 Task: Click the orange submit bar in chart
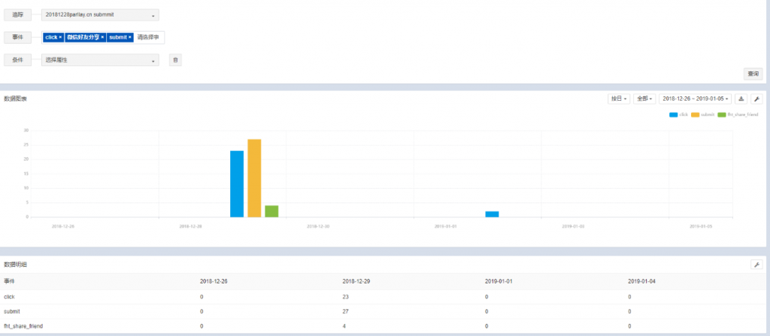254,178
